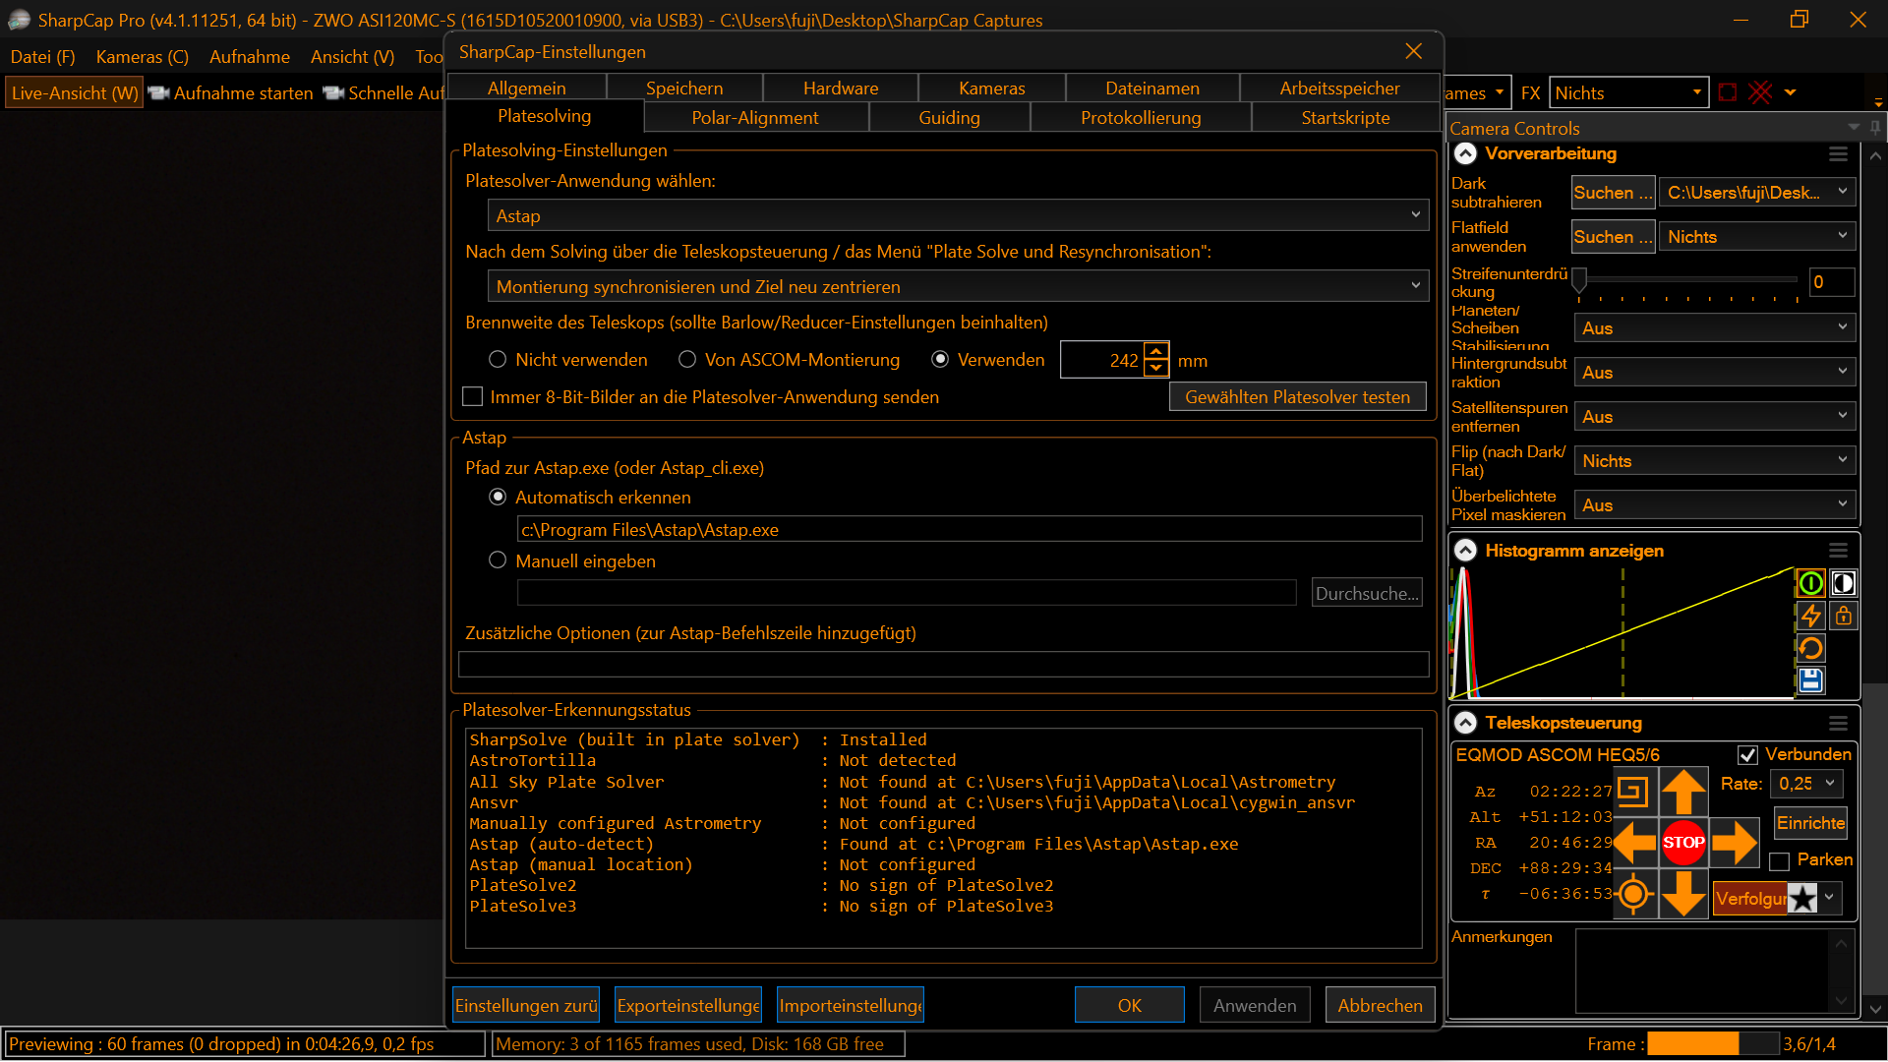
Task: Switch to the Polar-Alignment tab
Action: pos(755,117)
